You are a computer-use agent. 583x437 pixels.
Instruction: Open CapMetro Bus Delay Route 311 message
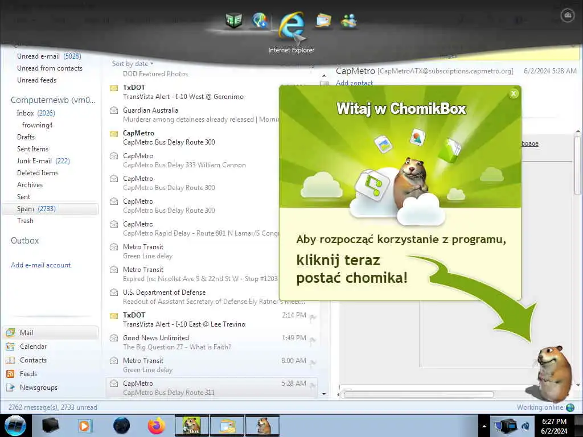click(x=212, y=387)
